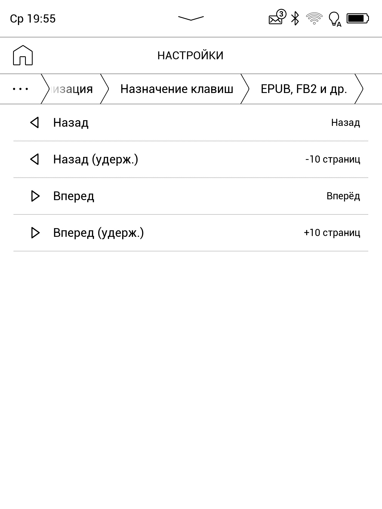Select the EPUB, FB2 и др. breadcrumb

tap(304, 89)
